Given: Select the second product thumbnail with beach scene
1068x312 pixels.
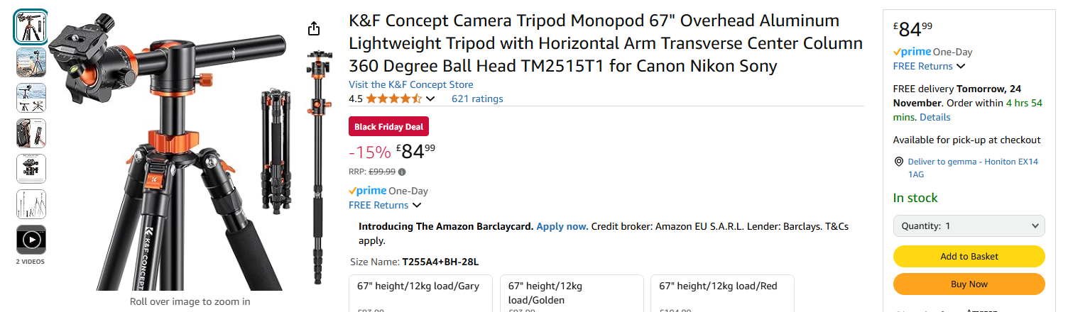Looking at the screenshot, I should click(31, 62).
